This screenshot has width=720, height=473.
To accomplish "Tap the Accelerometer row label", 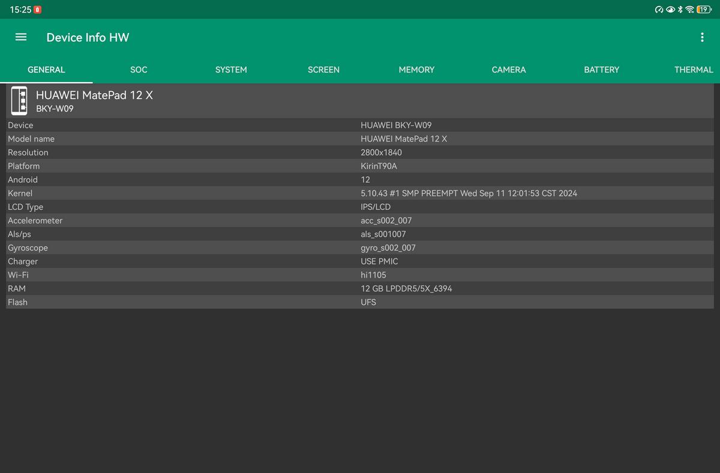I will tap(35, 221).
